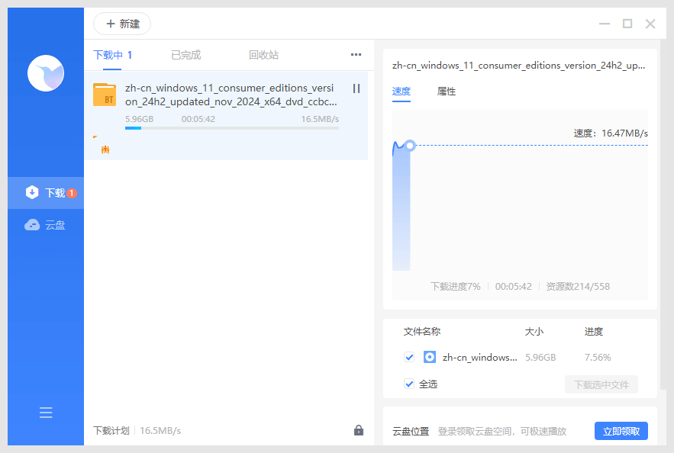Click the 速度：16.47MB/s label on graph
Screen dimensions: 674x453
point(611,133)
